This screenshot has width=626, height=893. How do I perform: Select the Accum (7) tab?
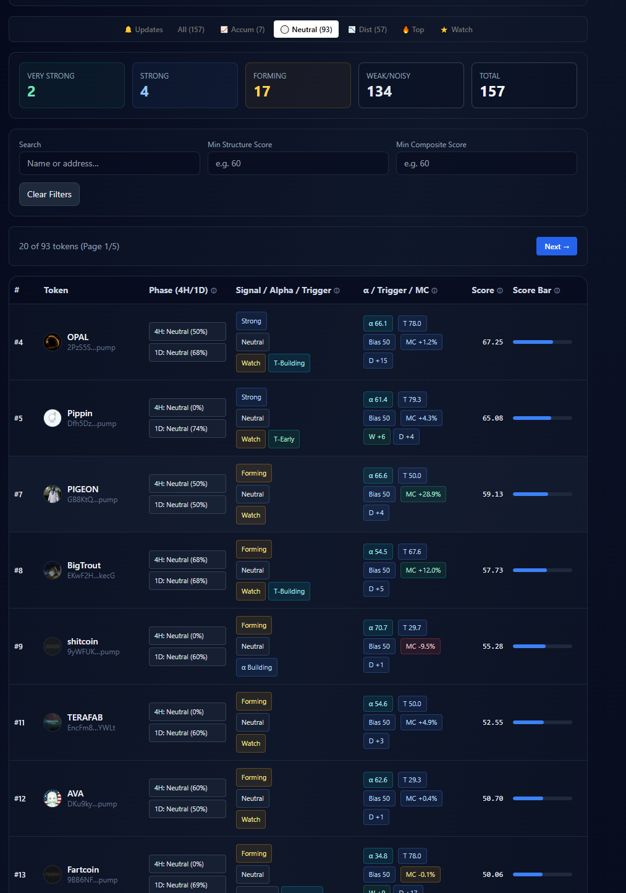pyautogui.click(x=242, y=30)
